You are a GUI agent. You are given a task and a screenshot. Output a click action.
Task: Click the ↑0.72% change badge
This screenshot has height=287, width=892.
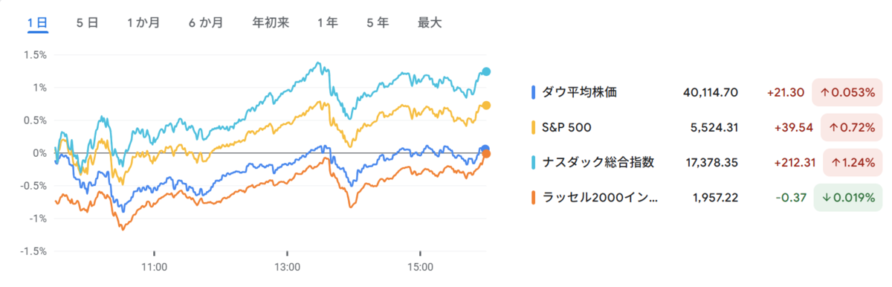point(850,128)
